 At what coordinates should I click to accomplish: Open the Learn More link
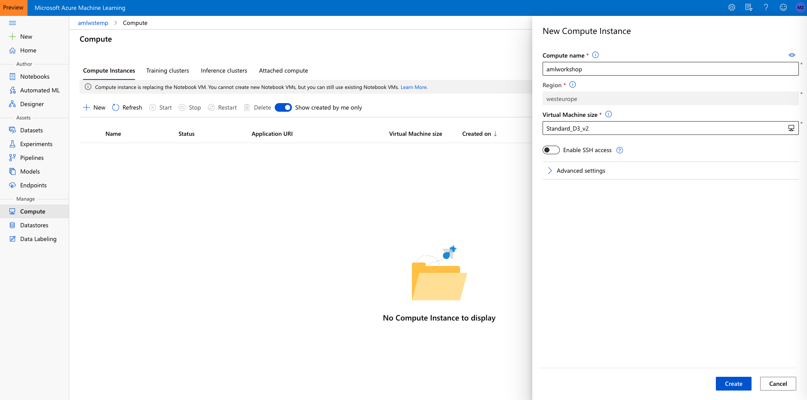pyautogui.click(x=414, y=87)
